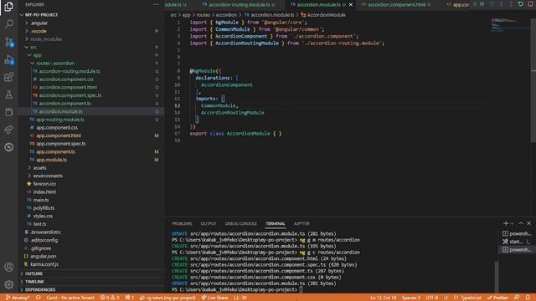
Task: Click the Explorer more actions ellipsis
Action: [157, 4]
